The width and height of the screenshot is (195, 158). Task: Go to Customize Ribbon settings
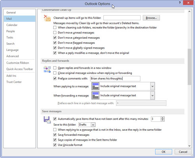point(19,63)
